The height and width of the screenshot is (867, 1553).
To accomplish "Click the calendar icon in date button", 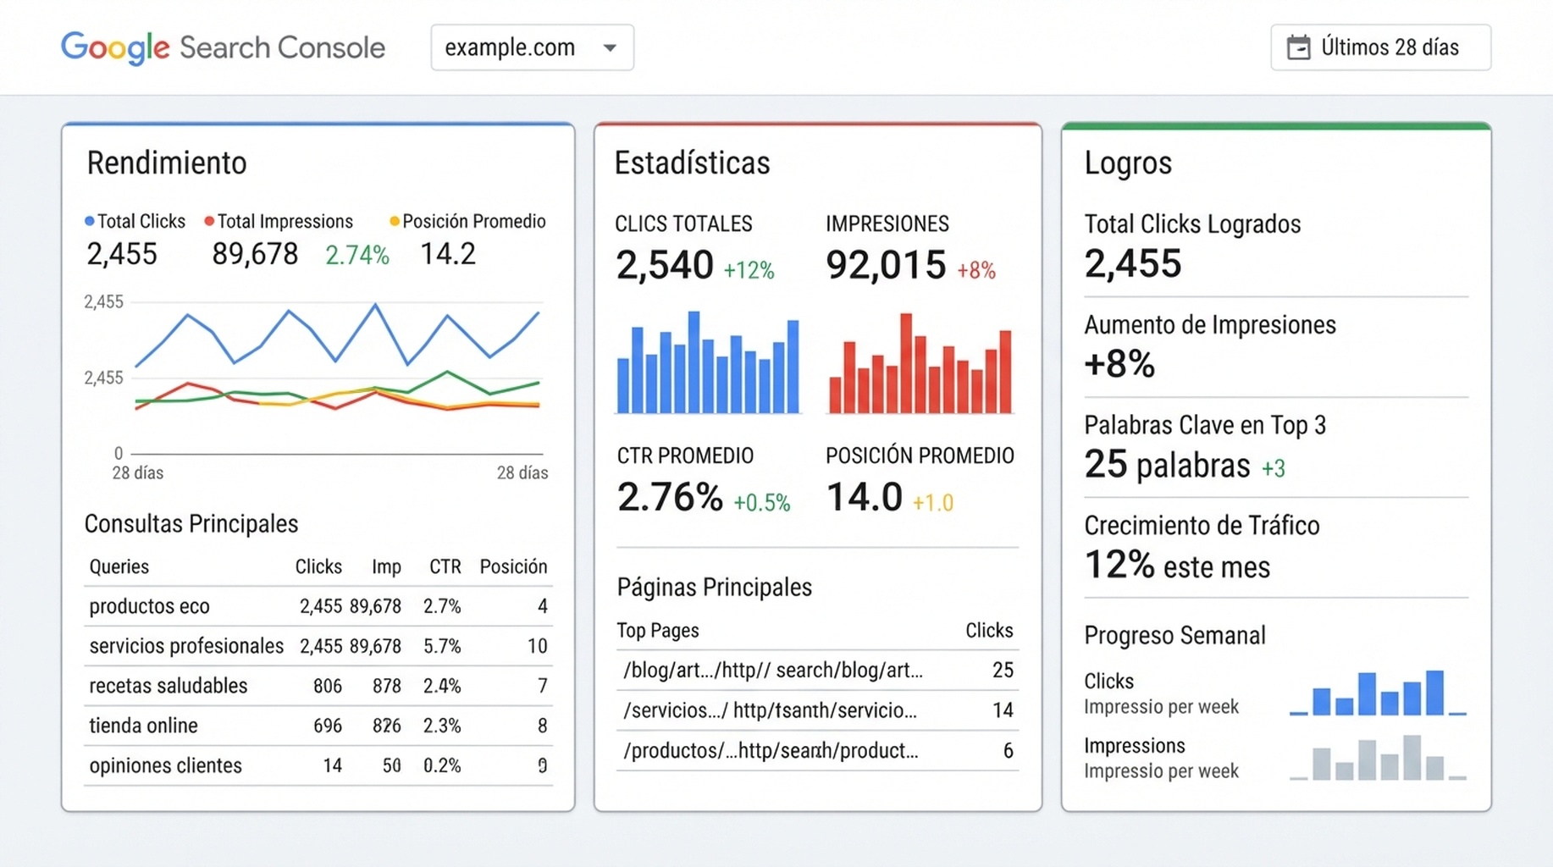I will click(x=1298, y=47).
